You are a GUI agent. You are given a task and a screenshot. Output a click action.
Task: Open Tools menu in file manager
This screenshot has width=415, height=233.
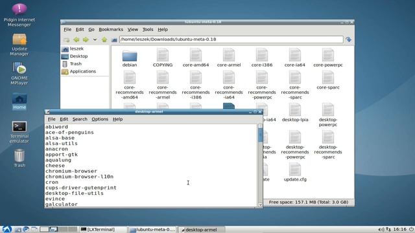tap(148, 29)
